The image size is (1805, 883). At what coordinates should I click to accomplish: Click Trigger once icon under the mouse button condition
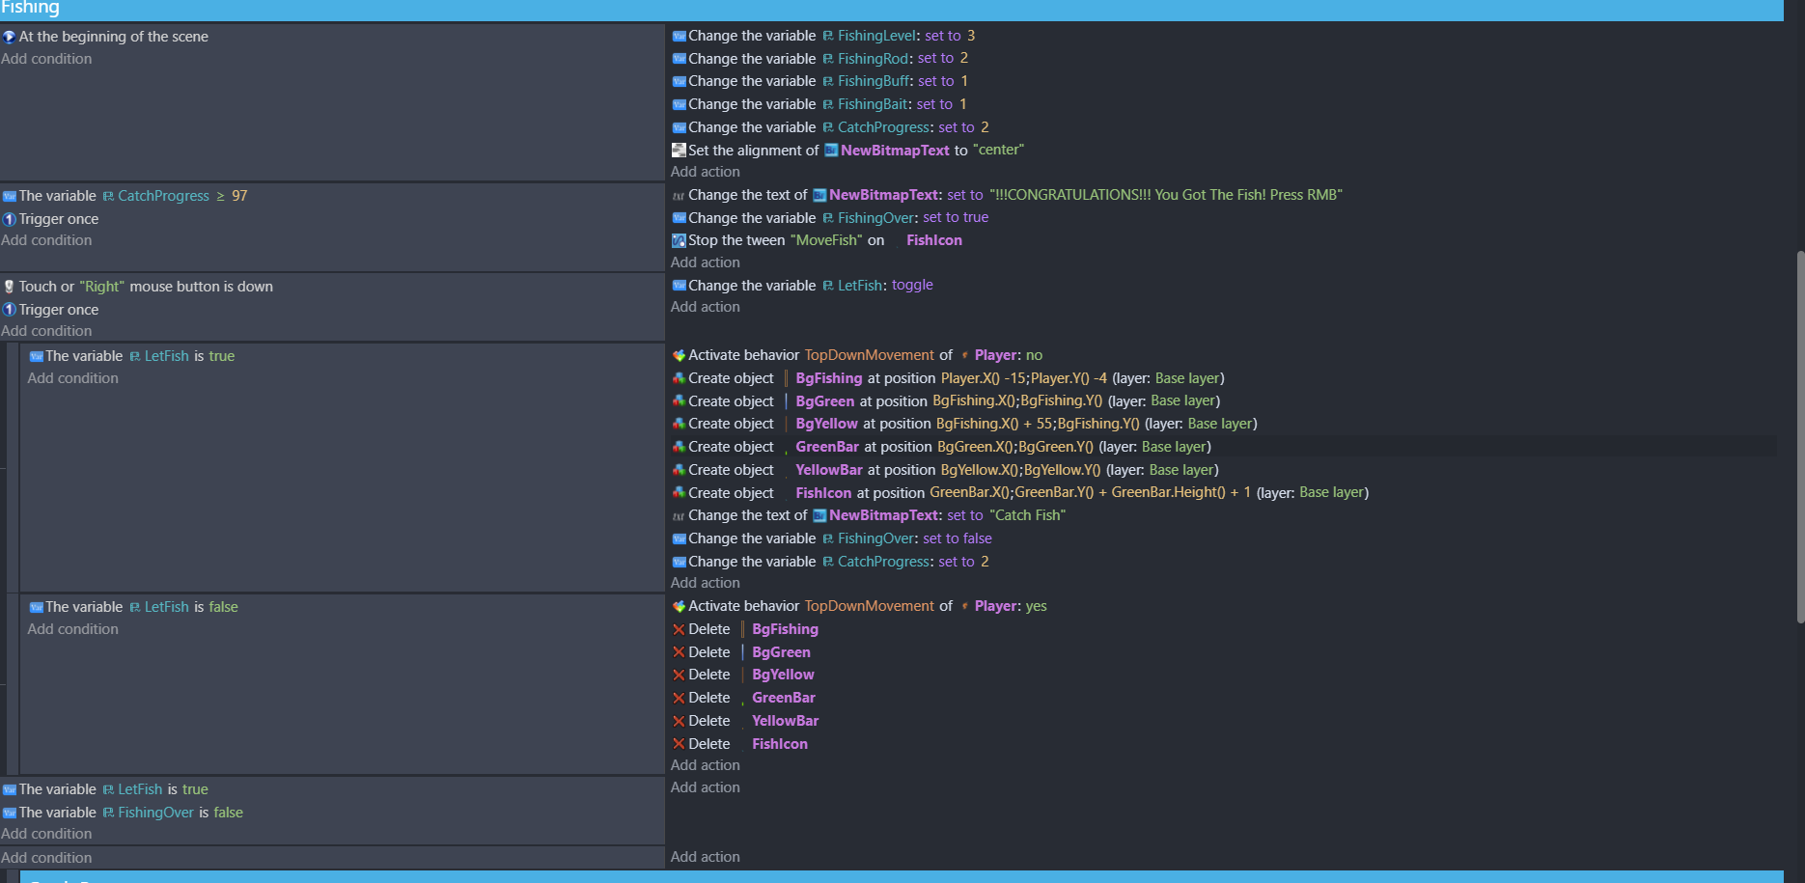[9, 310]
